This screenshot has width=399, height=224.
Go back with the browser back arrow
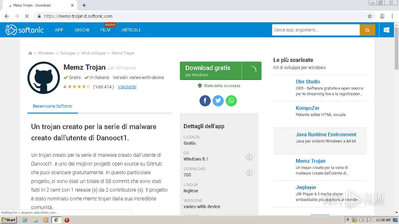tap(7, 16)
